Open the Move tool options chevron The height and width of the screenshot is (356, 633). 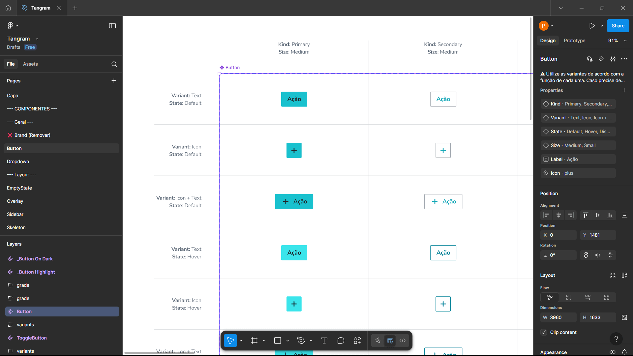(x=241, y=341)
